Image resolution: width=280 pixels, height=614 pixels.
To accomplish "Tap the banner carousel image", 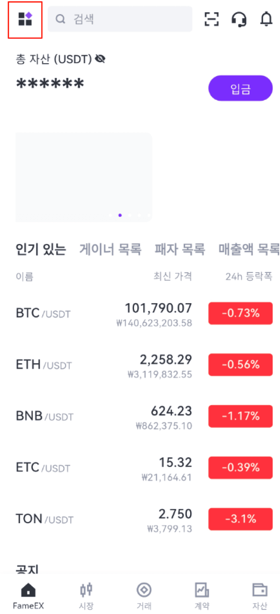I will pyautogui.click(x=84, y=178).
